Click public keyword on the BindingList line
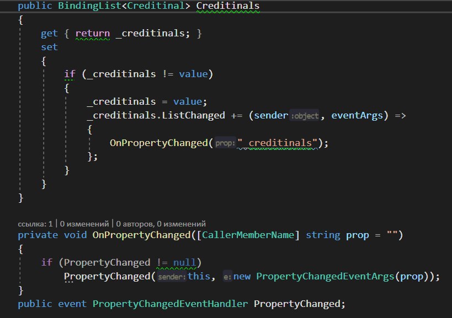This screenshot has height=318, width=452. click(35, 6)
